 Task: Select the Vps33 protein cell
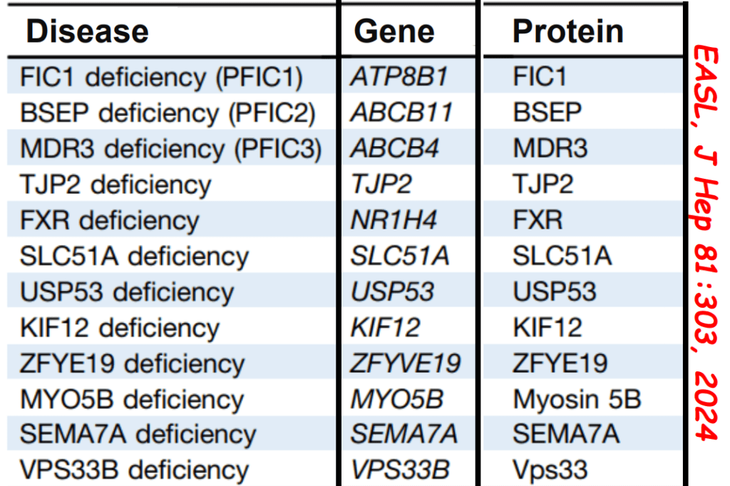550,470
